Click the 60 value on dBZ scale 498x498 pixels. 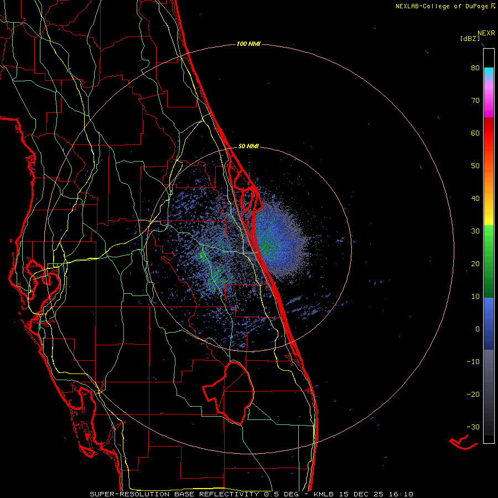[x=475, y=133]
